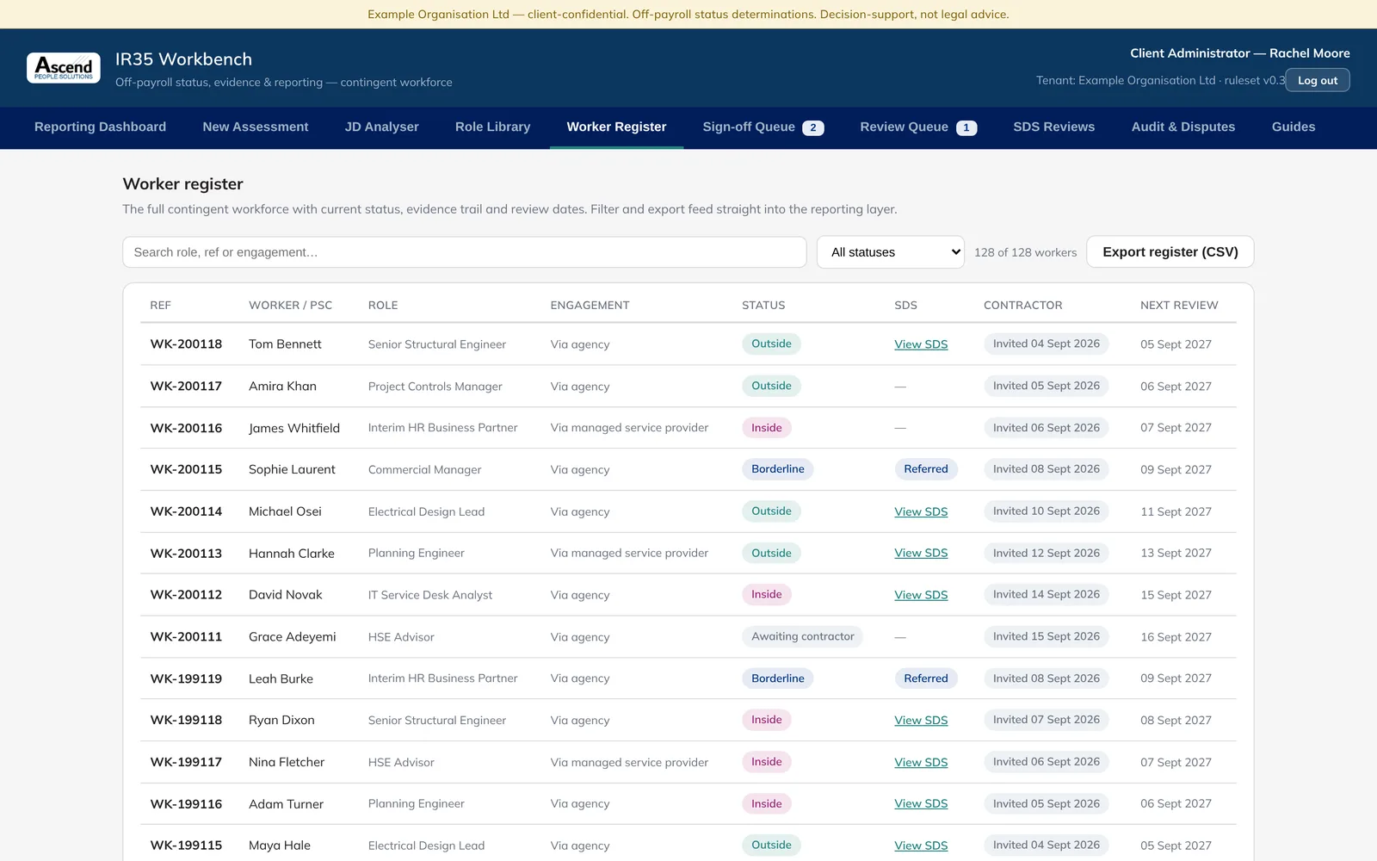
Task: Select the Worker Register tab
Action: tap(616, 127)
